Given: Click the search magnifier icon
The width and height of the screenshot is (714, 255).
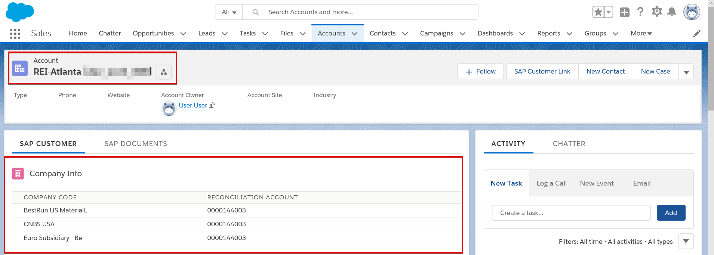Looking at the screenshot, I should [x=256, y=12].
